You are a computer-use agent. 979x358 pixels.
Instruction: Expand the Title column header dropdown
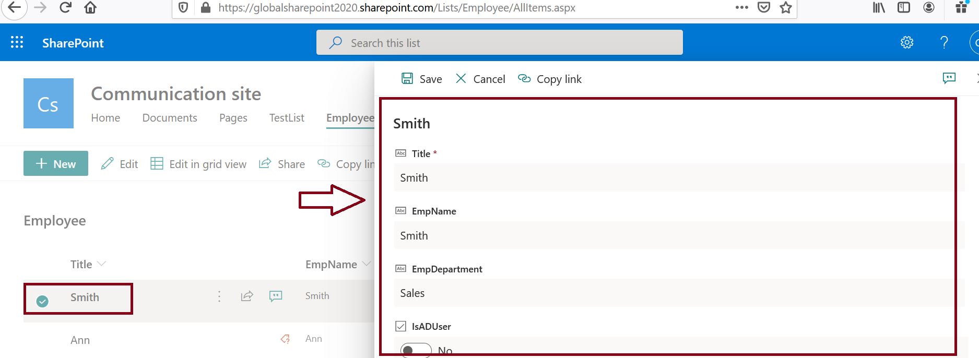click(101, 264)
